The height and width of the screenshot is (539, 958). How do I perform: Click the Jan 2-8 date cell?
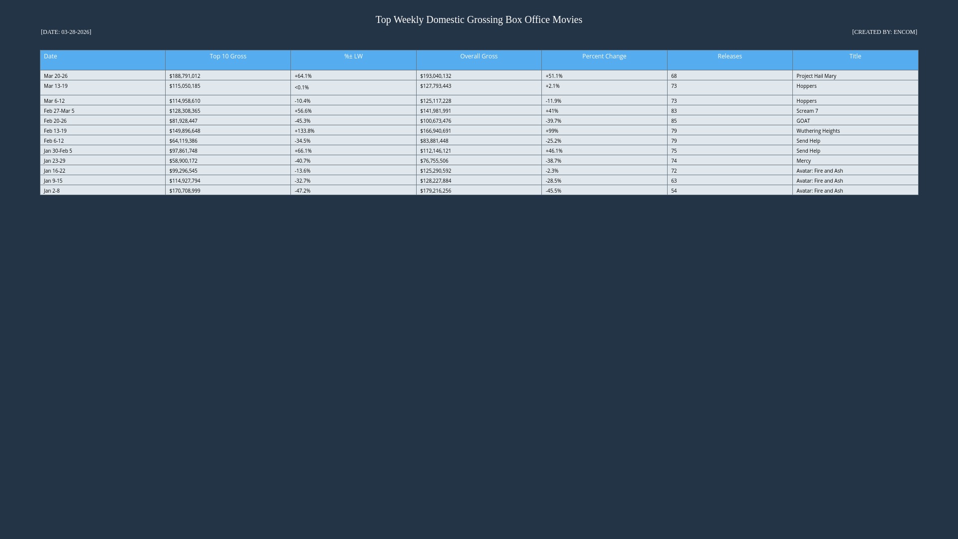tap(51, 191)
